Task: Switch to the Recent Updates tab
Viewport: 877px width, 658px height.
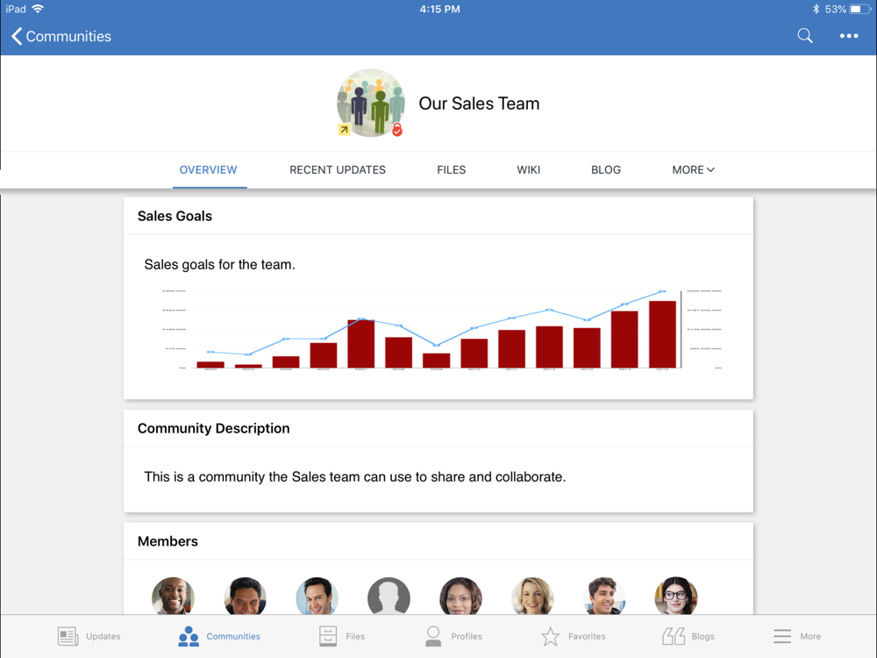Action: 338,169
